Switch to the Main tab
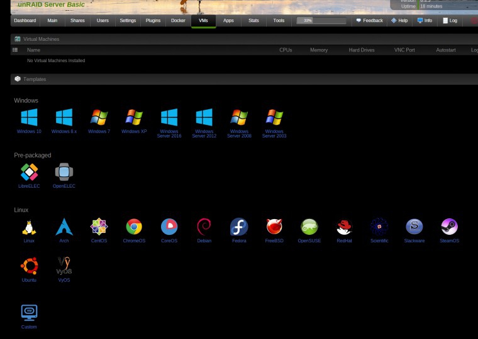This screenshot has width=478, height=339. (52, 20)
